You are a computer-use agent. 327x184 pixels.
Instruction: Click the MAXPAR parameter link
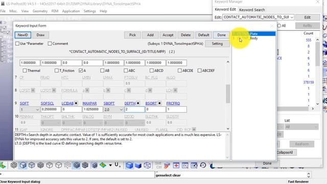click(x=89, y=103)
